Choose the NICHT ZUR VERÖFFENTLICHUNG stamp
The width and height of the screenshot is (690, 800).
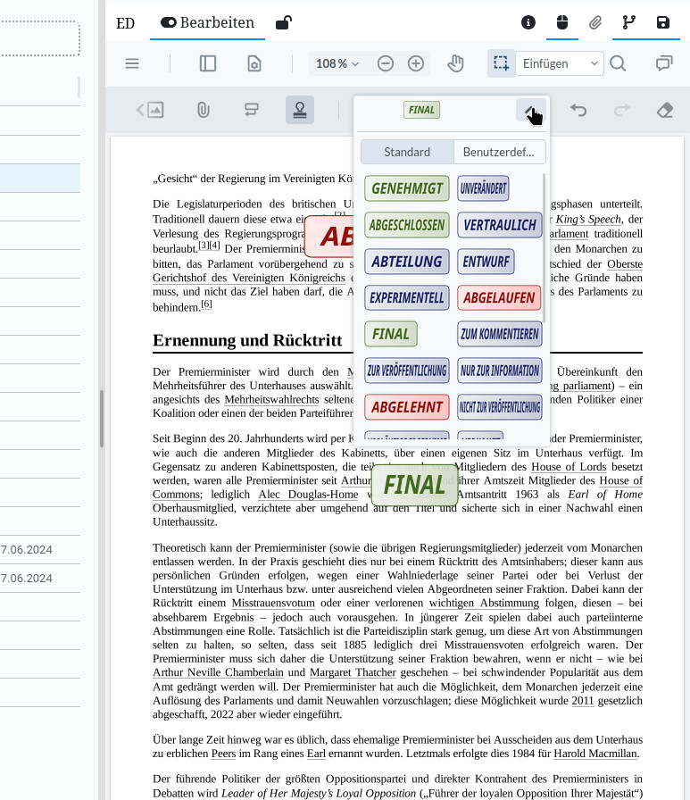499,407
